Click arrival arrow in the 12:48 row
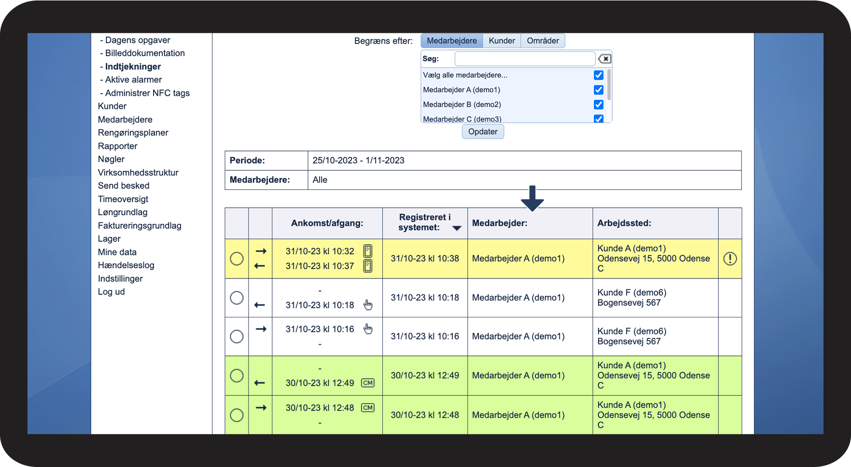 [261, 408]
